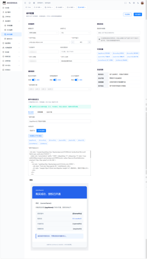This screenshot has width=147, height=259.
Task: Close the 订单列表 tab
Action: coord(52,7)
